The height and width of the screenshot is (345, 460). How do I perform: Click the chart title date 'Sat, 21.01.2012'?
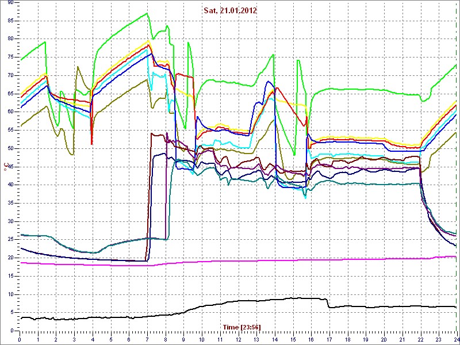(229, 9)
